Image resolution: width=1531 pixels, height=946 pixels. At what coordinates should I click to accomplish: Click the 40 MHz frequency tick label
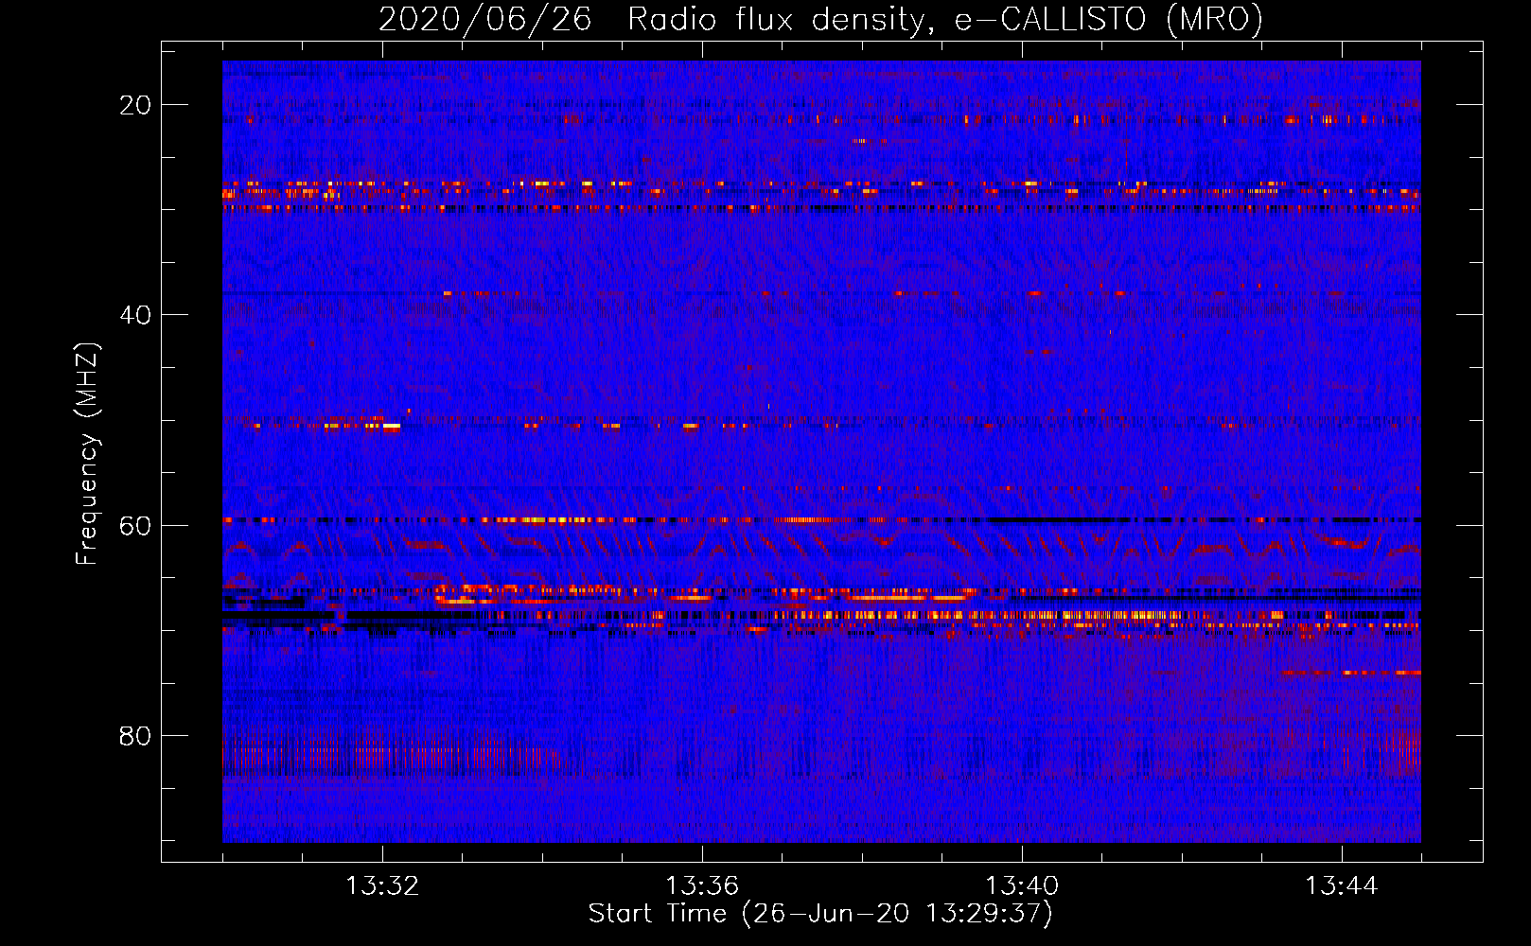point(135,315)
